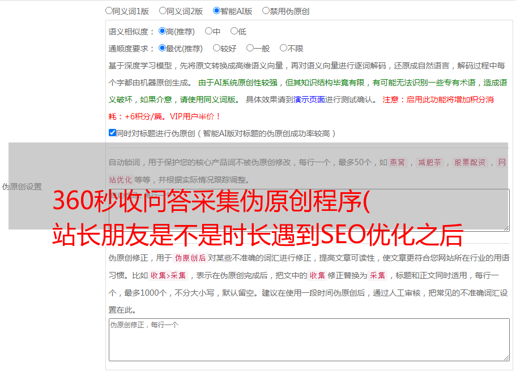Click the 收集>采集 example tag
The image size is (516, 372).
coord(168,275)
